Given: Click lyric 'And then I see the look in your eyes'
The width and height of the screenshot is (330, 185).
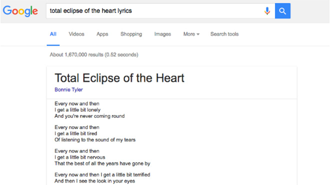Looking at the screenshot, I should click(94, 181).
